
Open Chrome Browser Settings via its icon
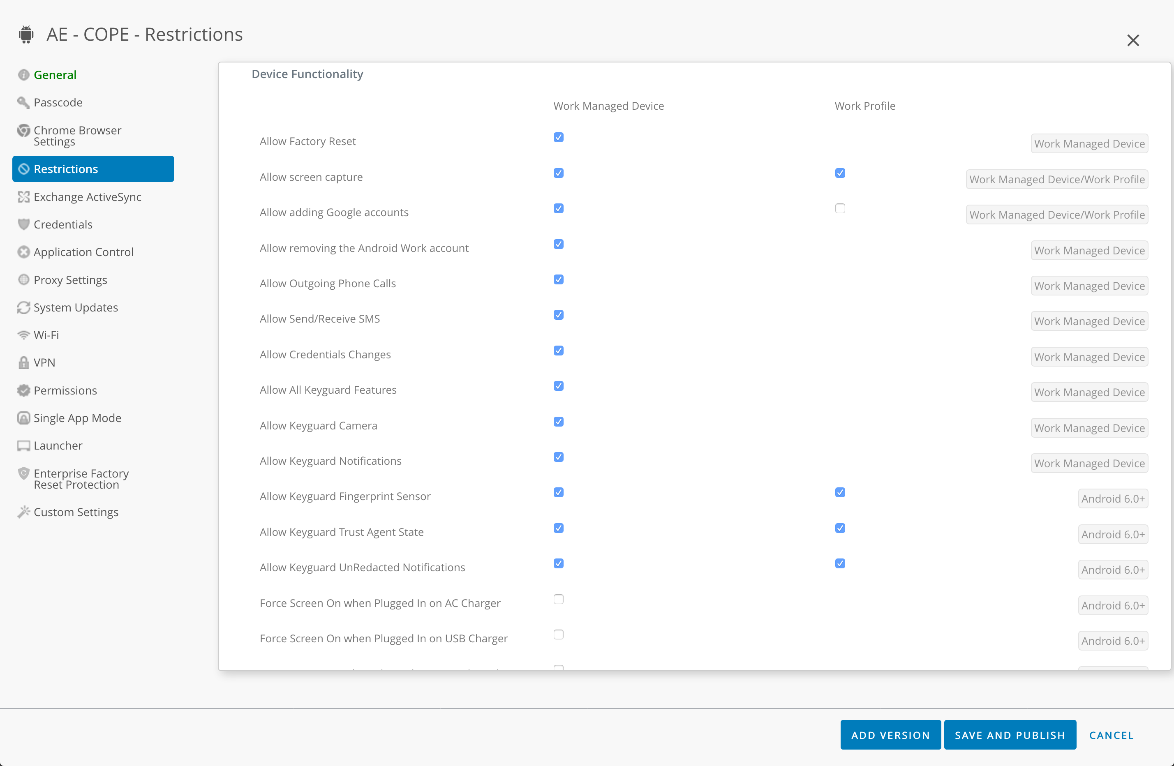point(23,131)
